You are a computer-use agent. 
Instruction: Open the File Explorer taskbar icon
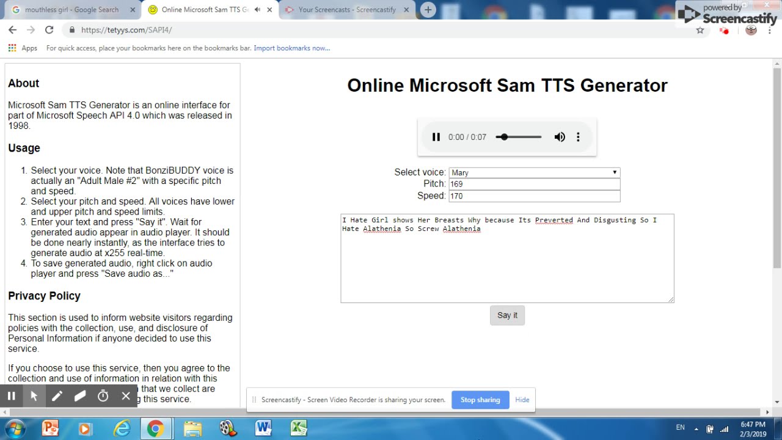[192, 428]
